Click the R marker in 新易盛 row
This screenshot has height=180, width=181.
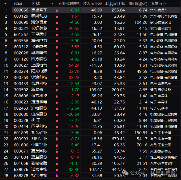coord(57,90)
